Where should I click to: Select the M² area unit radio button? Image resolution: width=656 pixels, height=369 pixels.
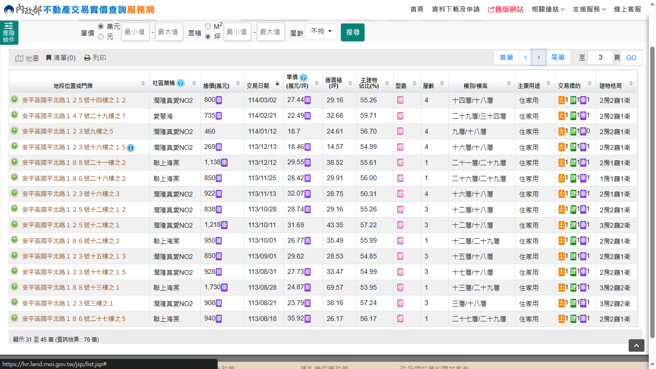(208, 26)
